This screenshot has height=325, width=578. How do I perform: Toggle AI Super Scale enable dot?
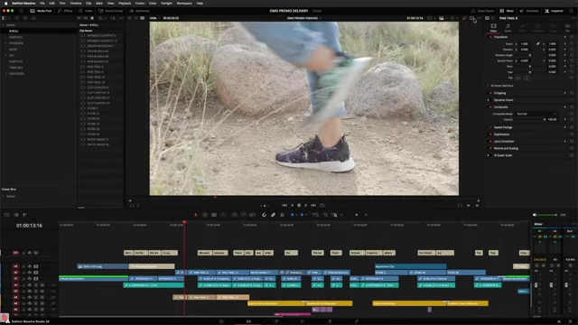tap(489, 155)
